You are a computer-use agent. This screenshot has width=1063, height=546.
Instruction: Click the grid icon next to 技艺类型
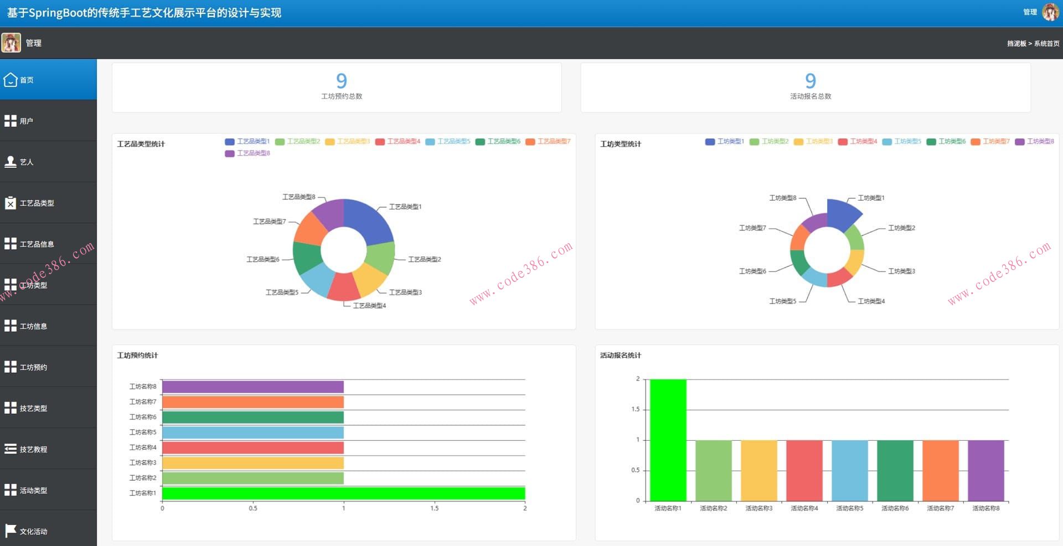coord(11,408)
